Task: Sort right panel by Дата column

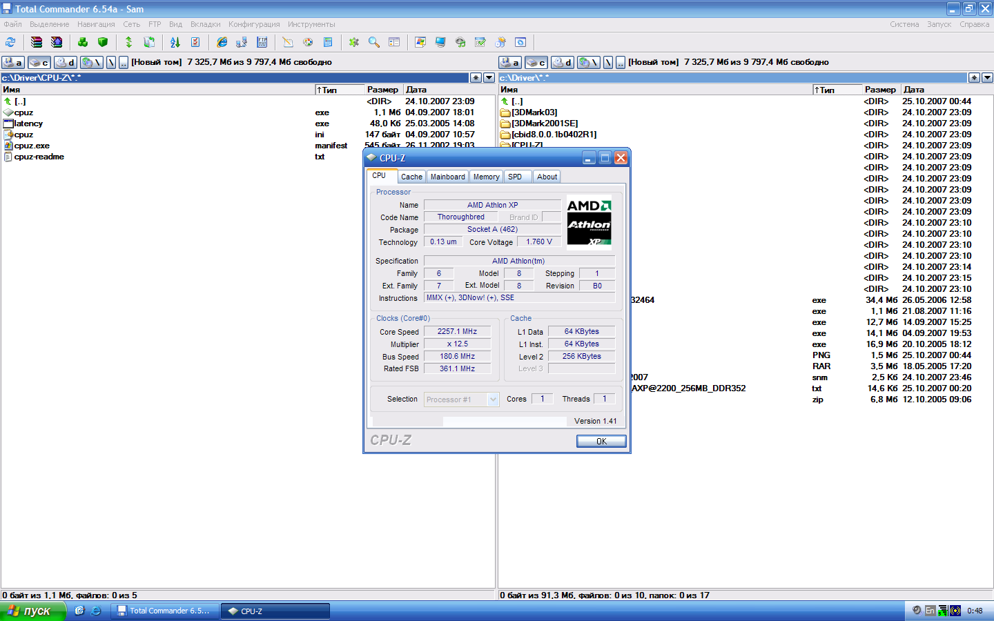Action: tap(946, 90)
